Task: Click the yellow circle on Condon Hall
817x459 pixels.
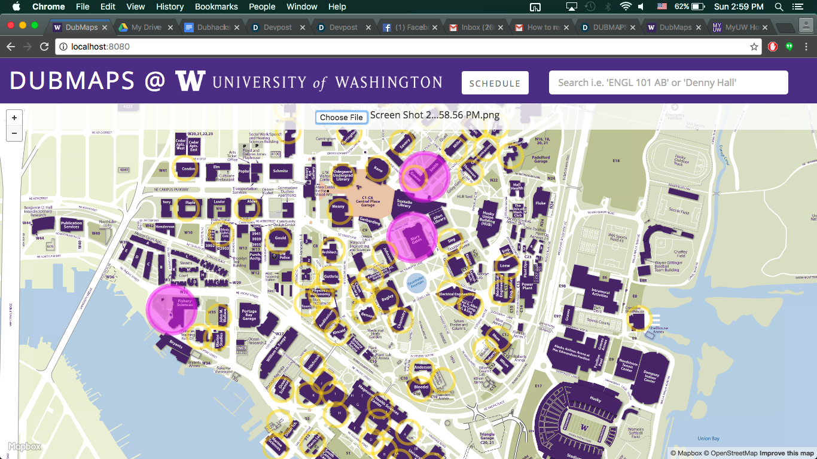Action: (185, 169)
